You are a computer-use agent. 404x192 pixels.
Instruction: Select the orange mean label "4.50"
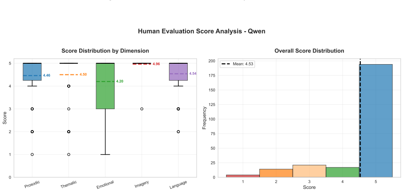pos(83,74)
